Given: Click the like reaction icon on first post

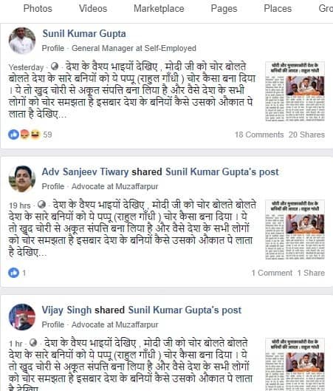Looking at the screenshot, I should pyautogui.click(x=13, y=135).
